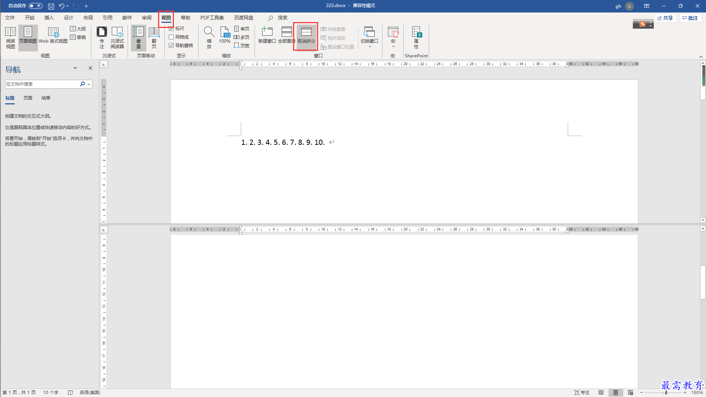
Task: Open Draft view (草稿)
Action: [x=78, y=37]
